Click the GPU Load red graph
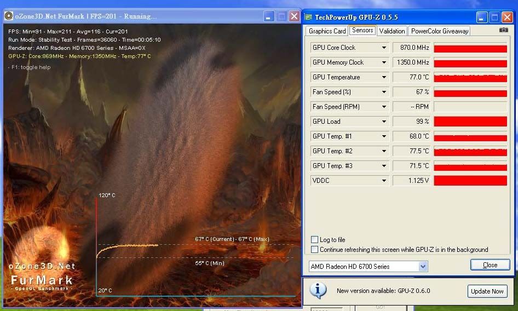 [470, 122]
